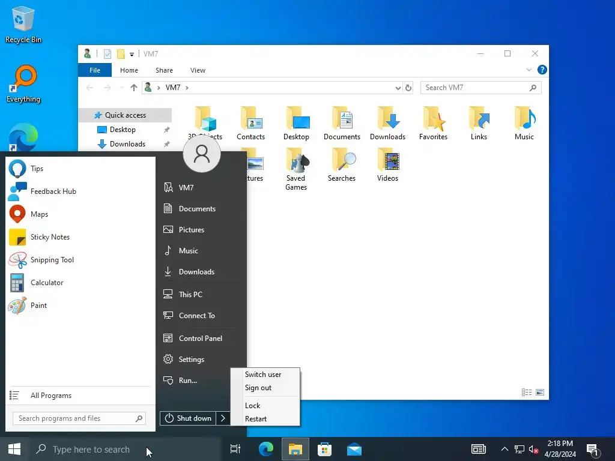Viewport: 615px width, 461px height.
Task: Select the Saved Games folder
Action: point(296,169)
